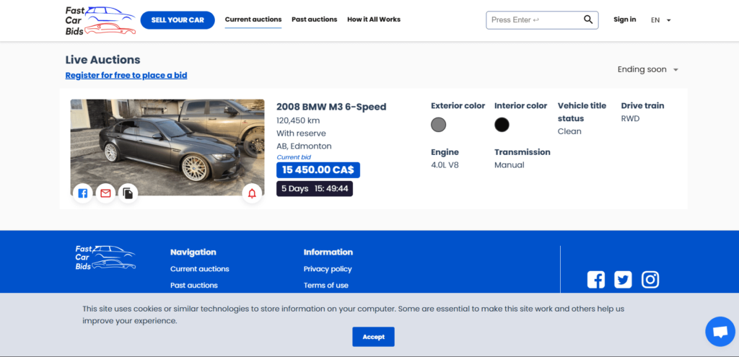Click Sign in

coord(624,19)
